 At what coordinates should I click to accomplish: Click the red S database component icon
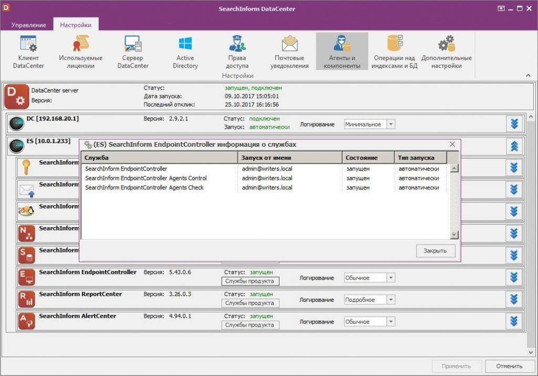tap(26, 256)
